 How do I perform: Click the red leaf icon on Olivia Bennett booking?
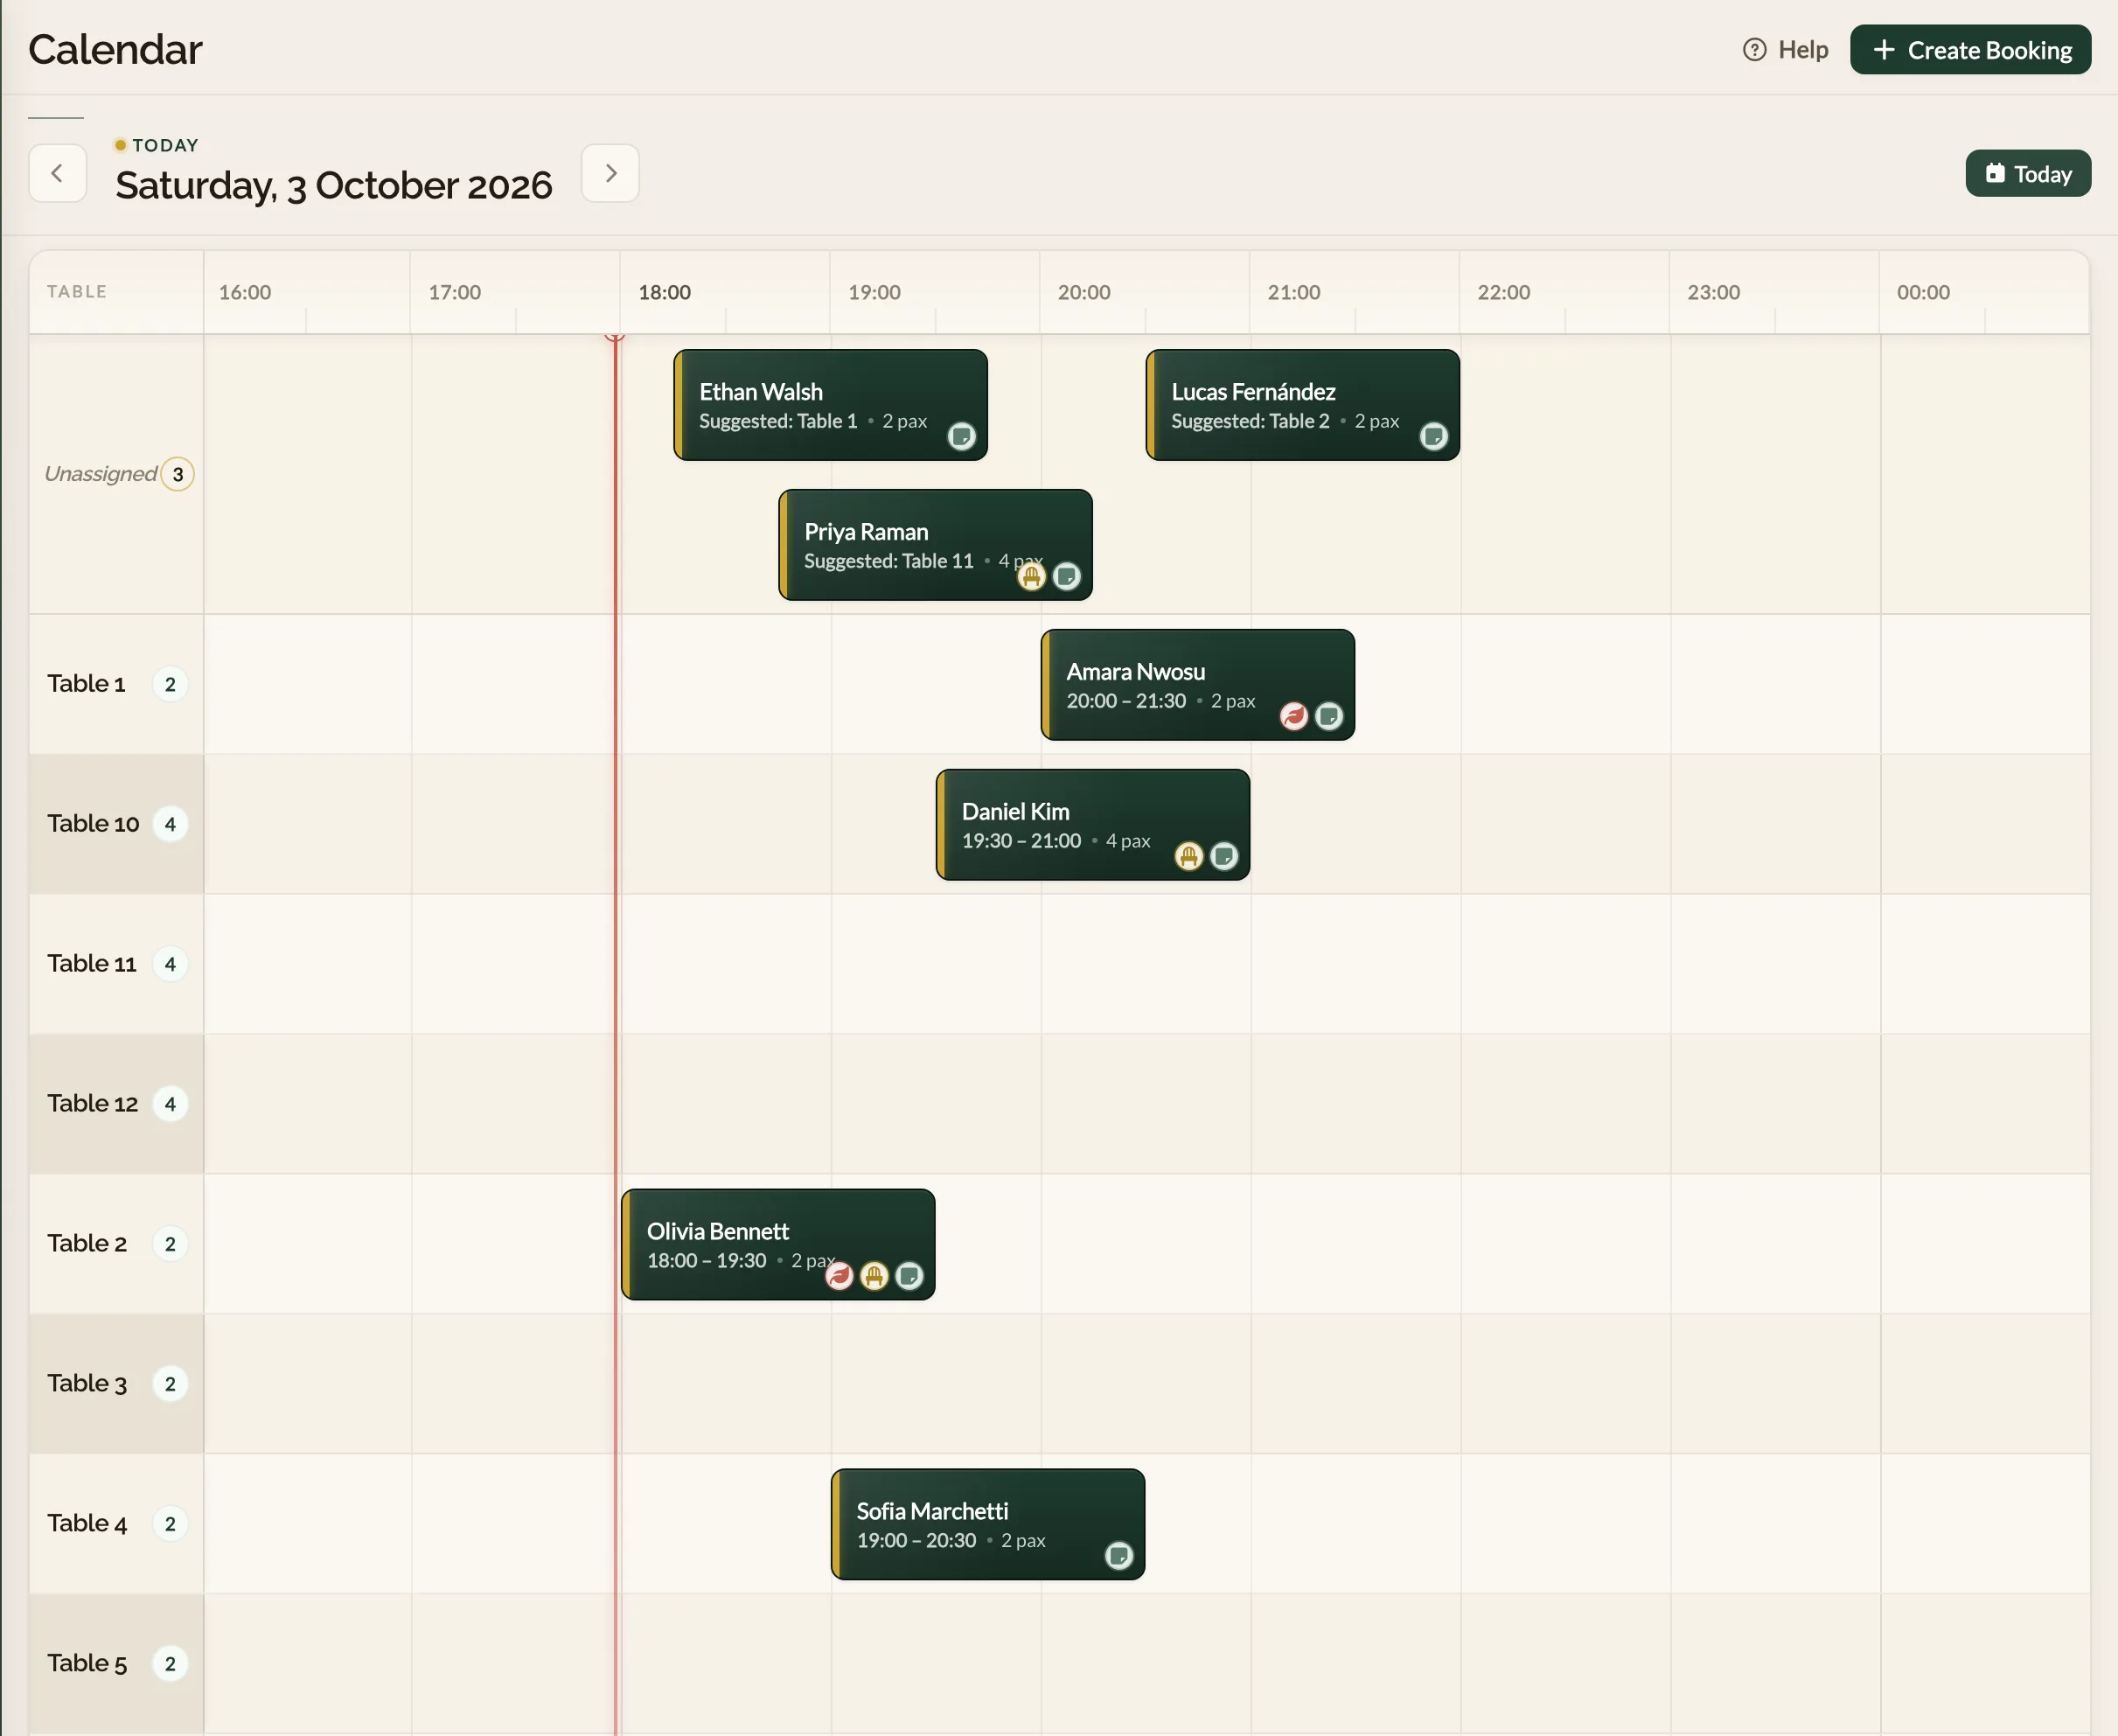coord(839,1276)
